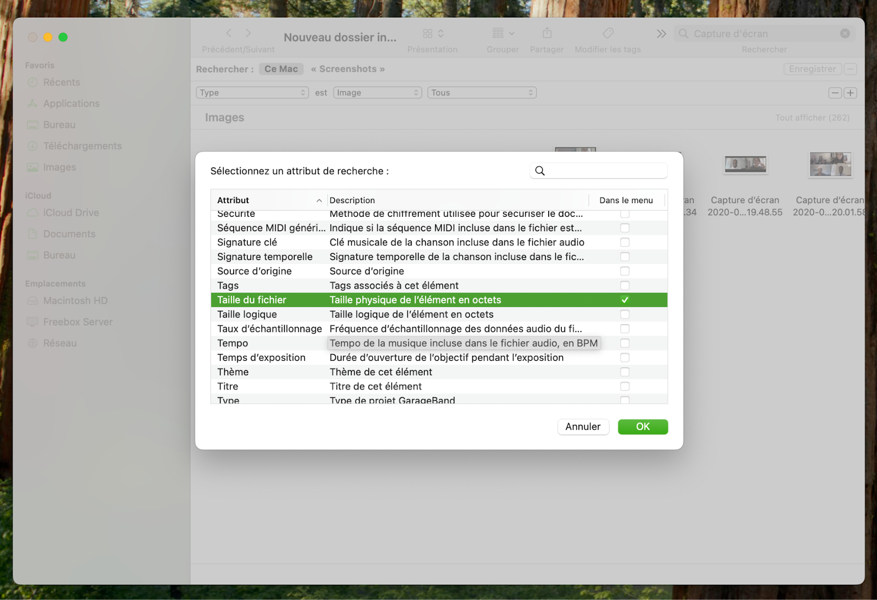
Task: Click the Modifier les tags icon
Action: point(607,34)
